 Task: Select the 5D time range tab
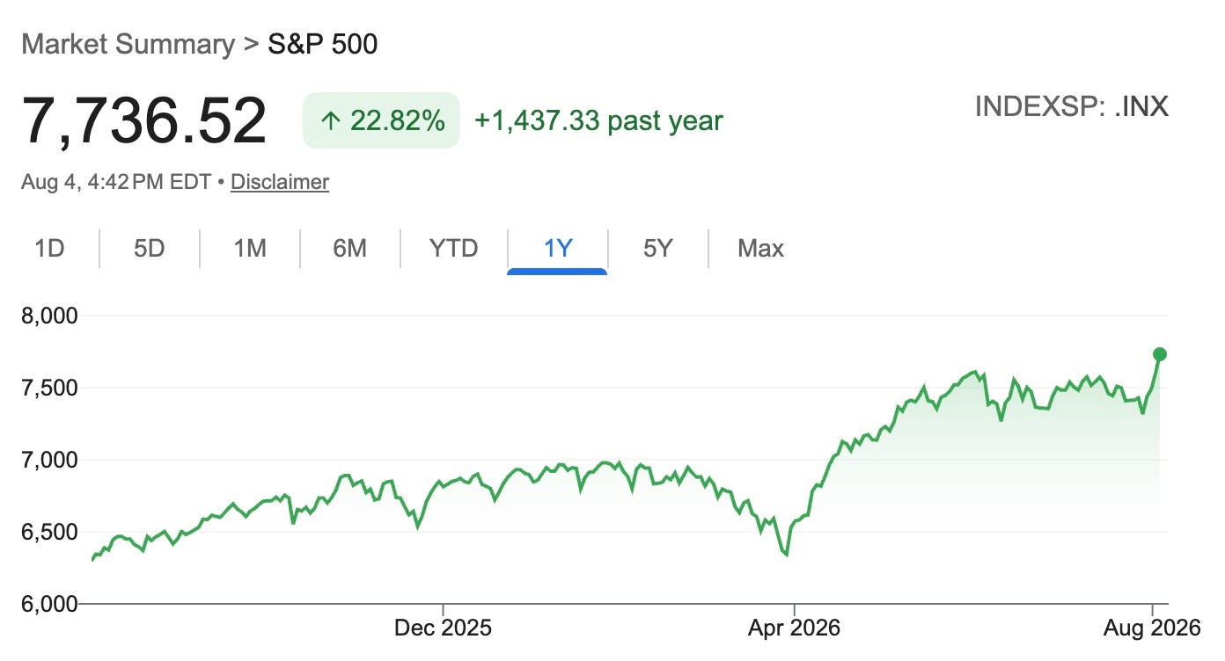(x=150, y=248)
